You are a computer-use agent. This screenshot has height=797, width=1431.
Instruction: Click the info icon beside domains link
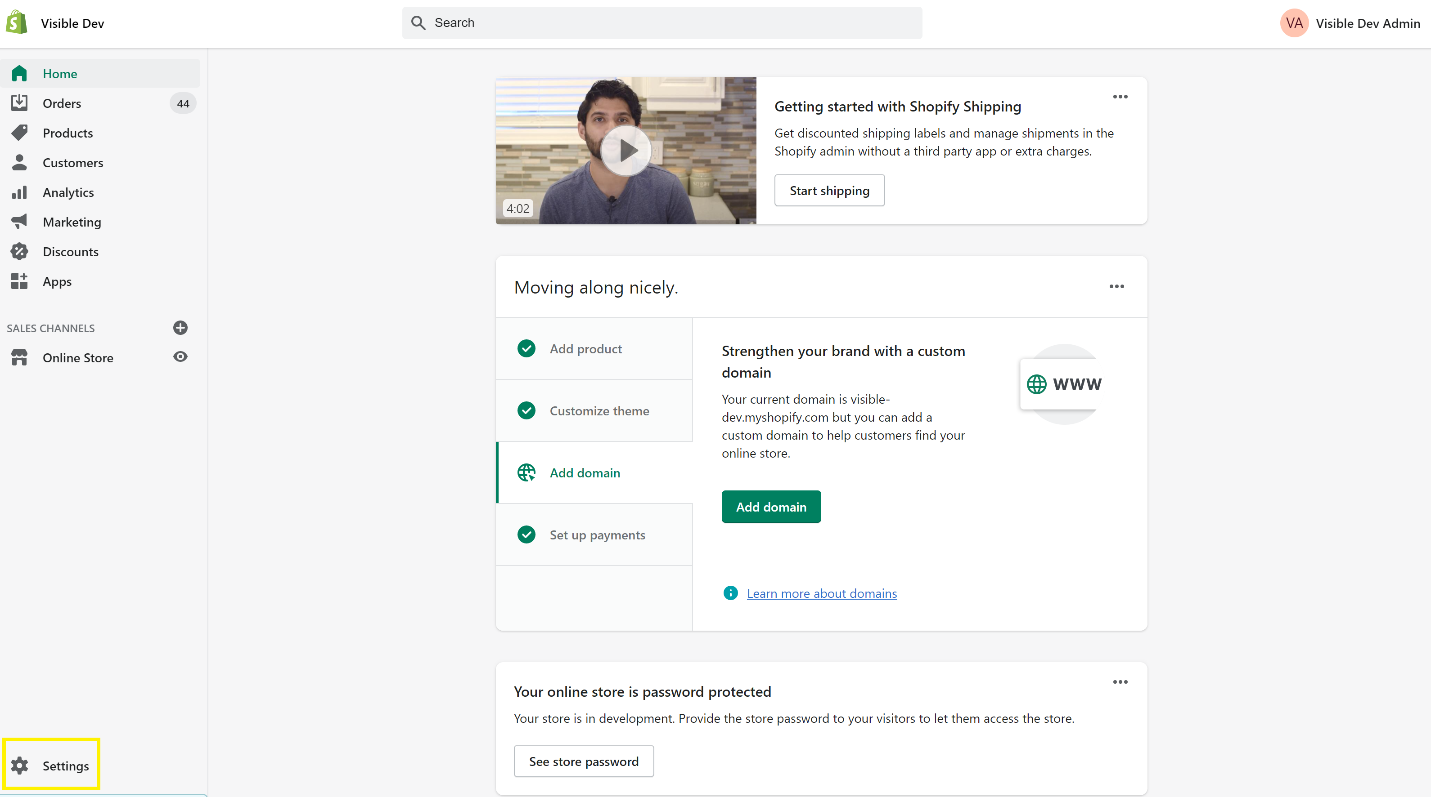(x=730, y=593)
